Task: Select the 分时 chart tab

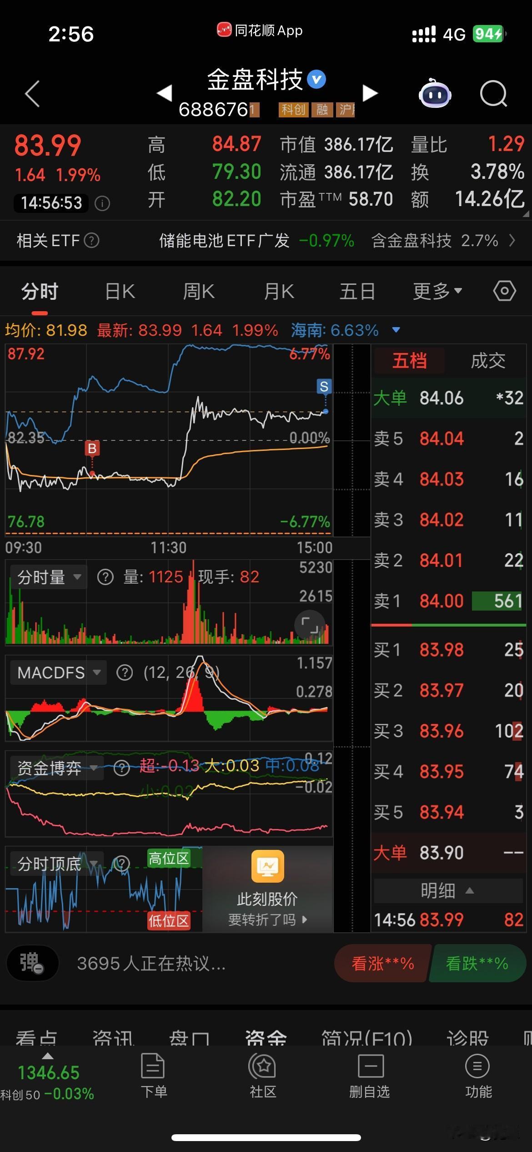Action: pyautogui.click(x=40, y=291)
